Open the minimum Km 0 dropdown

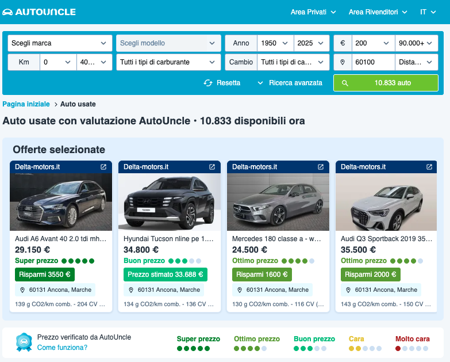[58, 62]
